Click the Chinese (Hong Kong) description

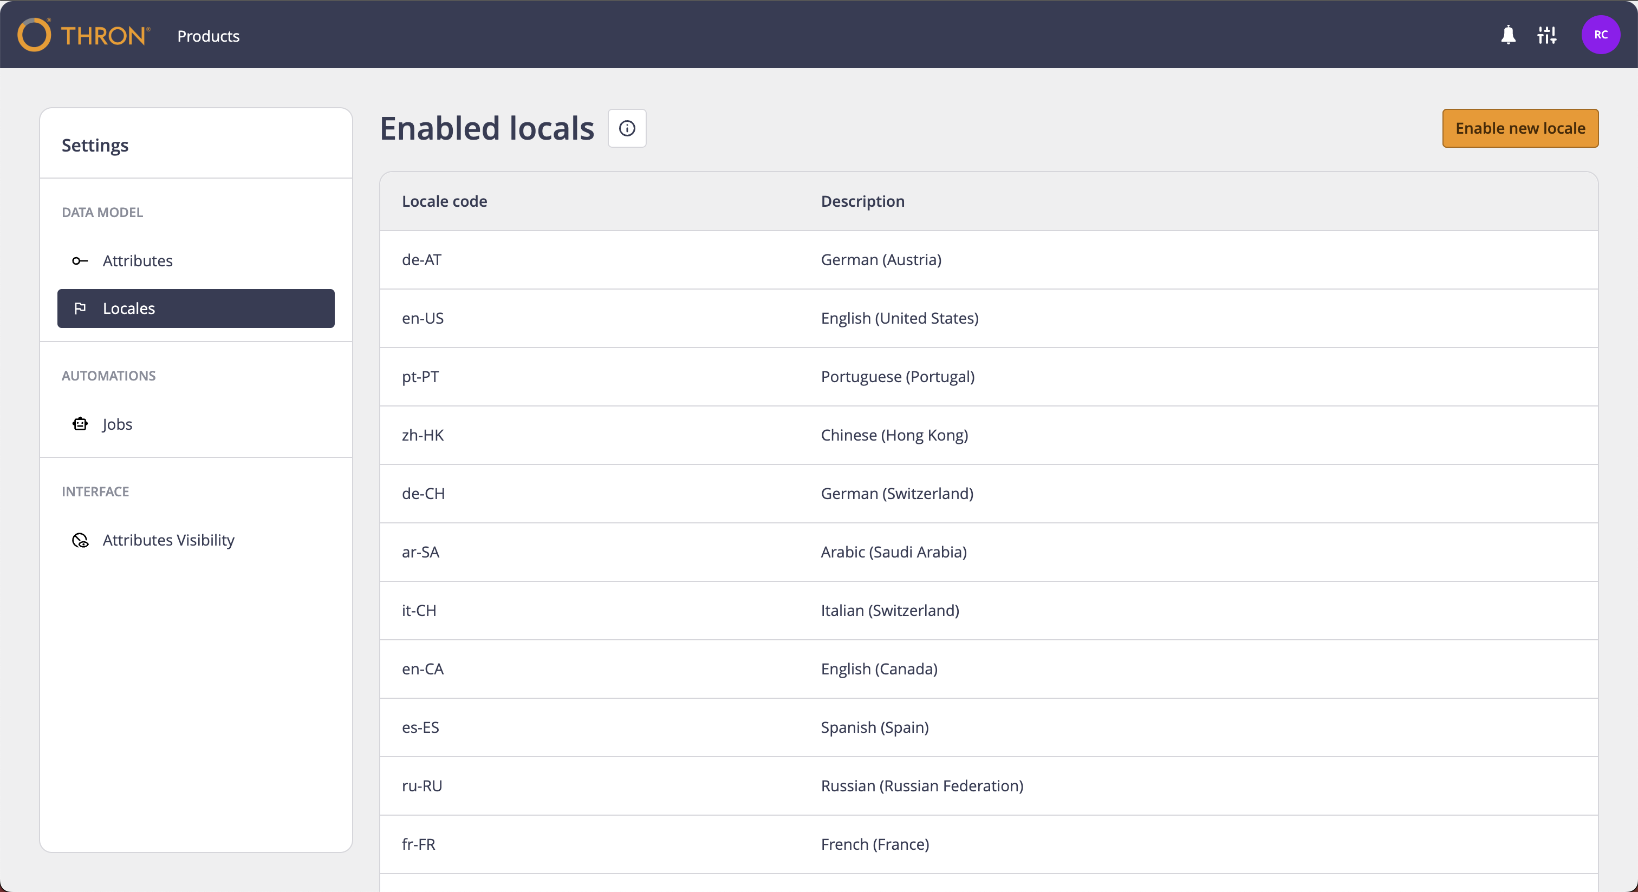(895, 435)
